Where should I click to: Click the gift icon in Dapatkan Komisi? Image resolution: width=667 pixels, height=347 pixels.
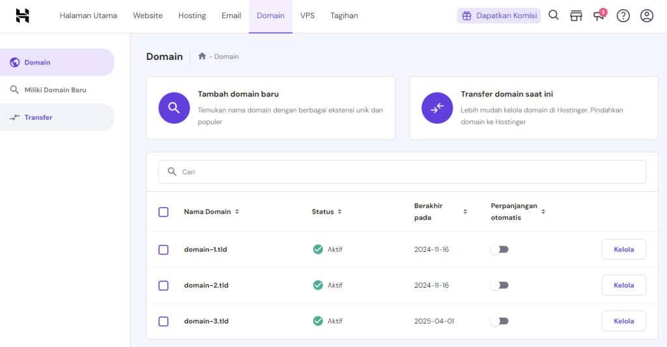pos(466,16)
